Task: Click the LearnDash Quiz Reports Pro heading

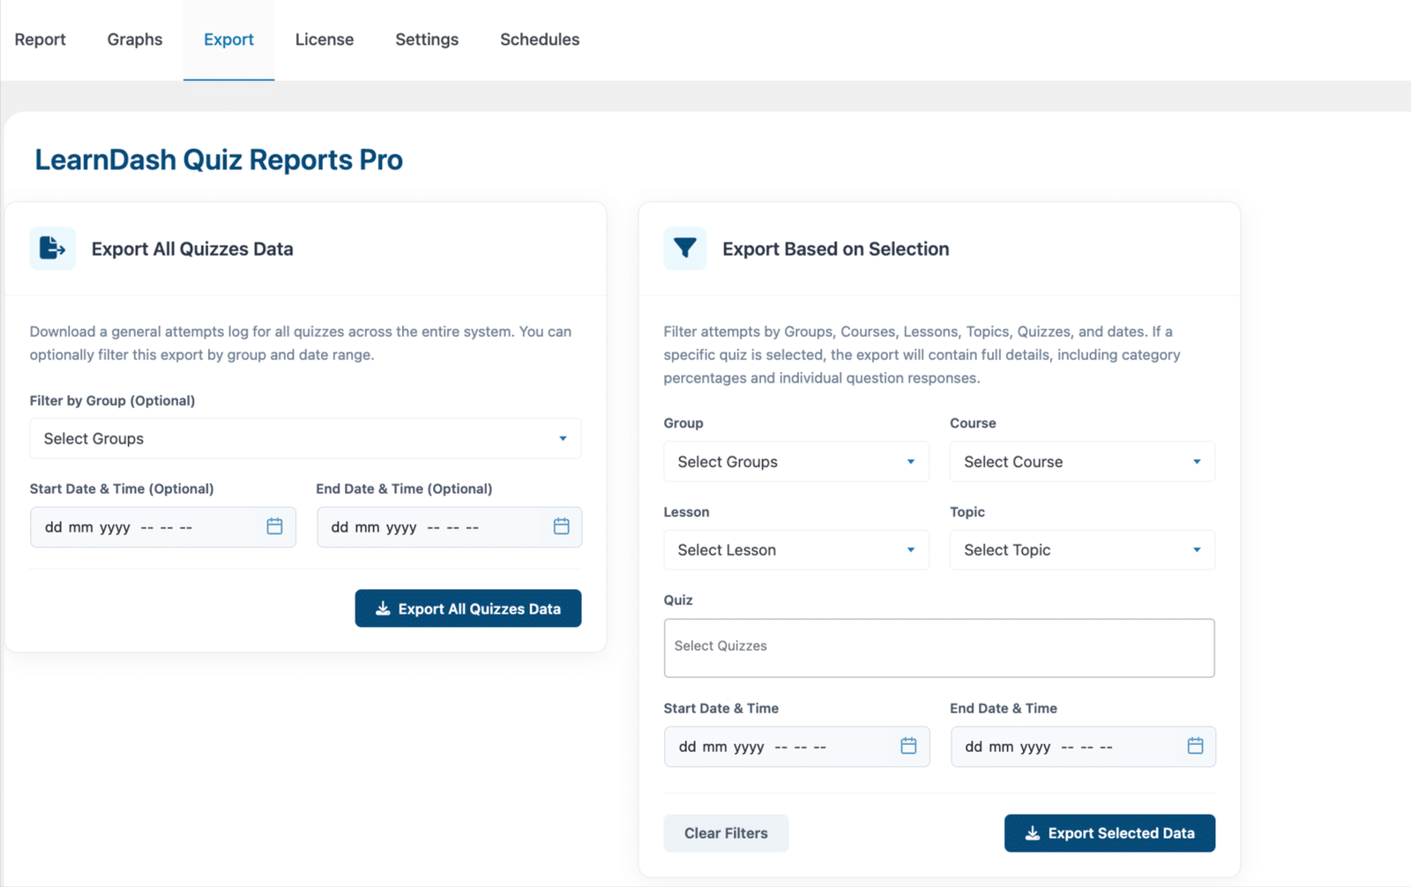Action: click(x=219, y=160)
